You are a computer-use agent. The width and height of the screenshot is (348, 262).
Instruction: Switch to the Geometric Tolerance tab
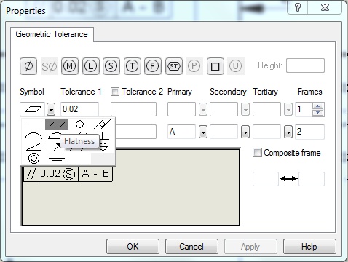pyautogui.click(x=52, y=34)
